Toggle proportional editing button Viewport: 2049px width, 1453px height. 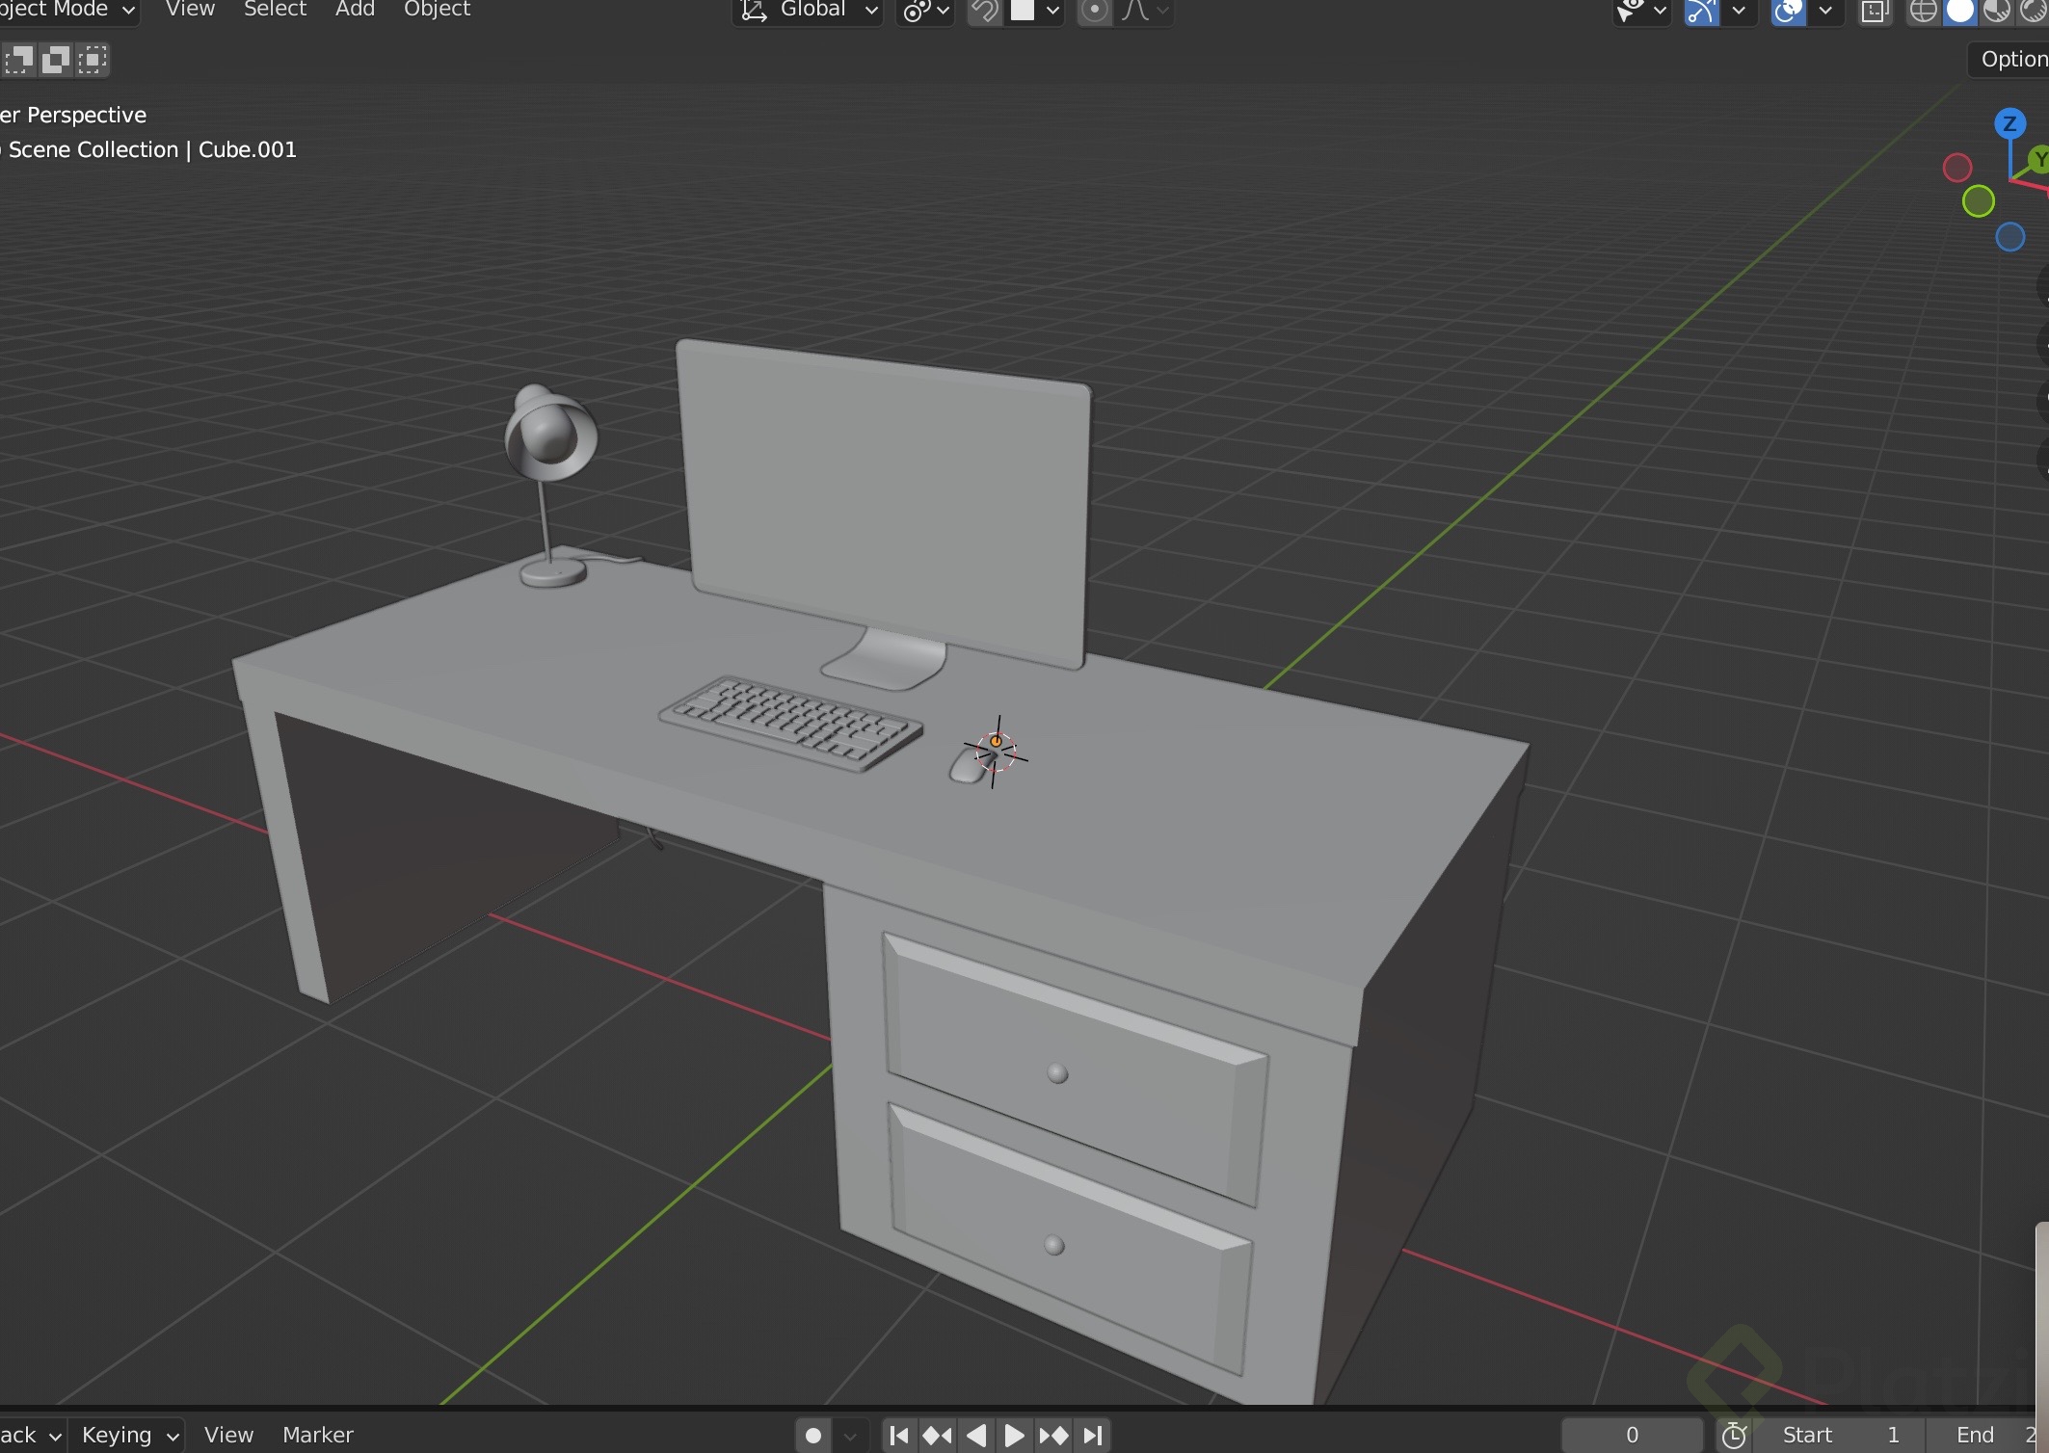1094,11
